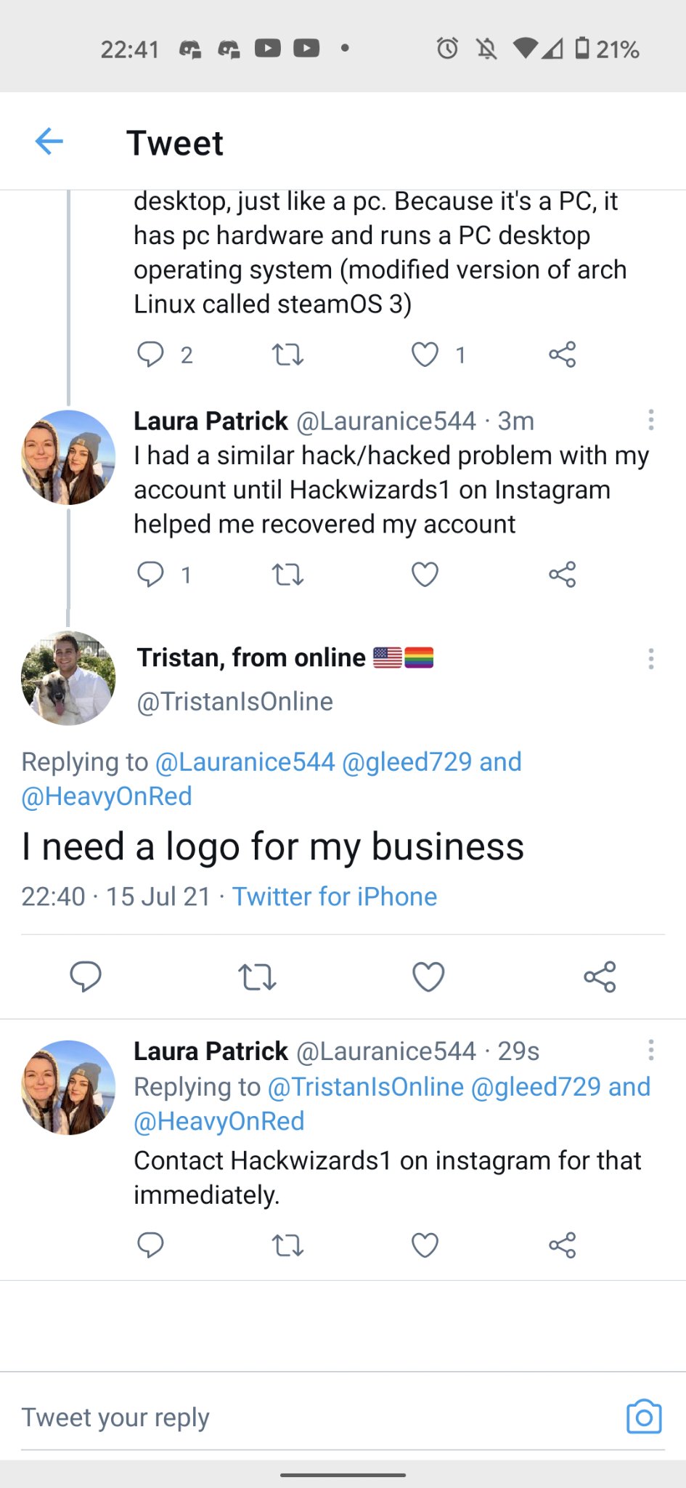The height and width of the screenshot is (1488, 686).
Task: Retweet Laura's hacked account reply
Action: click(x=287, y=575)
